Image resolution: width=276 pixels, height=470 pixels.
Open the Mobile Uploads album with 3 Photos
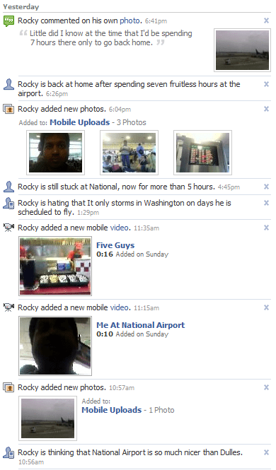[80, 122]
